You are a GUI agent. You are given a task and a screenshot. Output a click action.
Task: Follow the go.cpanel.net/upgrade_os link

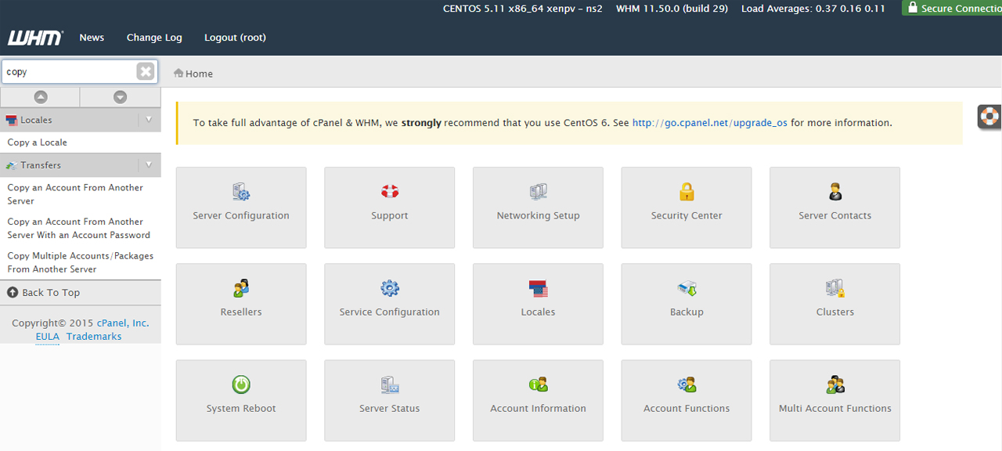[709, 123]
